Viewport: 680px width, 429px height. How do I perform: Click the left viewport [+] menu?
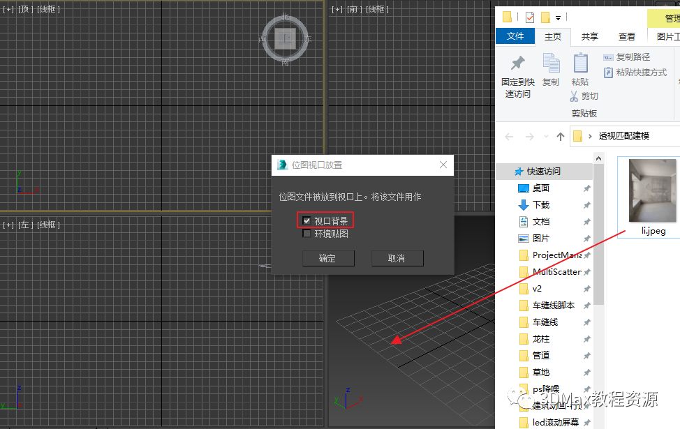[x=8, y=225]
